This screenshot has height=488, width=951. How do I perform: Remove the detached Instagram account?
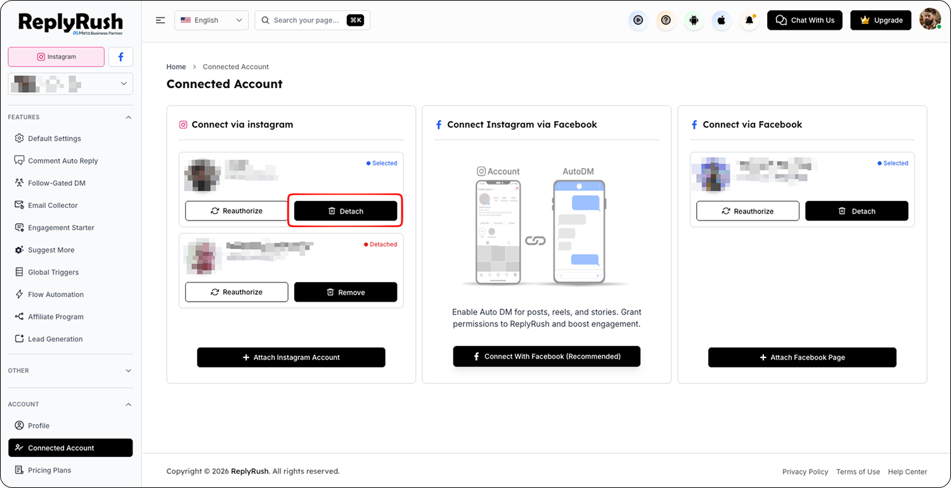pyautogui.click(x=346, y=292)
